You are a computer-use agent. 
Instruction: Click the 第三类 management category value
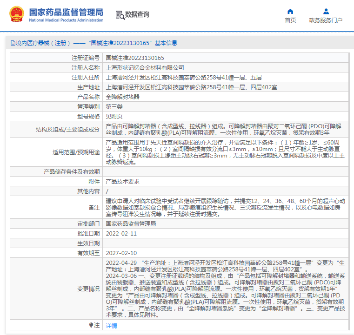[116, 107]
